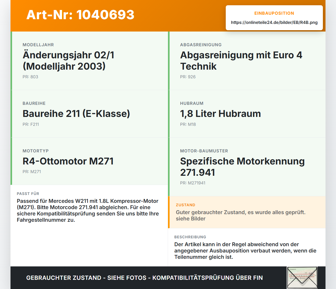This screenshot has width=336, height=289.
Task: Click the MODELLJAHR label
Action: coord(38,45)
